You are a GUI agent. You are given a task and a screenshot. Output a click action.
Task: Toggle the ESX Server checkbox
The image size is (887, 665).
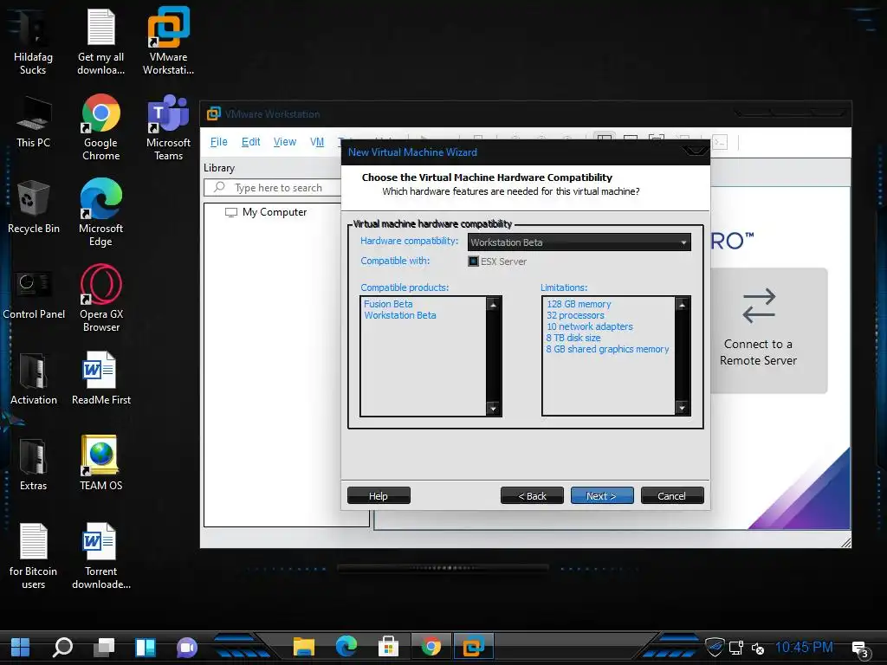[474, 261]
